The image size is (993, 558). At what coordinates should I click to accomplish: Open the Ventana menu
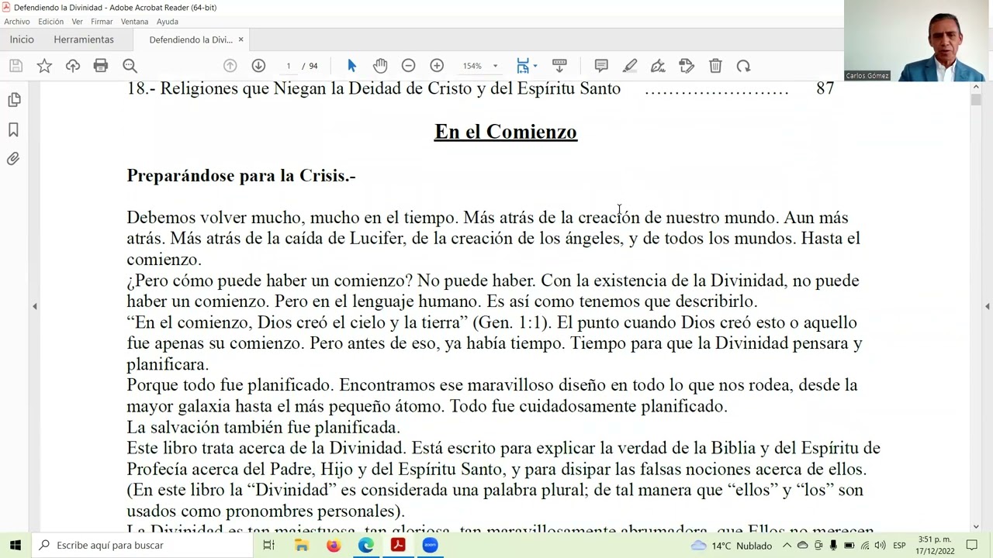[x=135, y=22]
